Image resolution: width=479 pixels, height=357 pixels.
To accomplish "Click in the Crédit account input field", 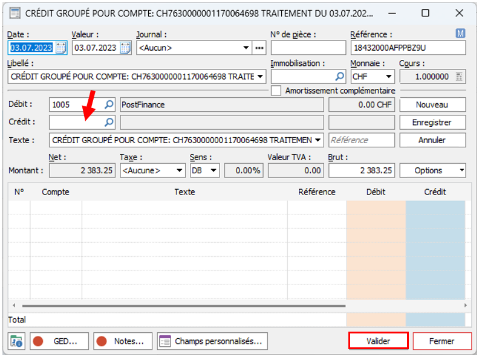I will [76, 122].
